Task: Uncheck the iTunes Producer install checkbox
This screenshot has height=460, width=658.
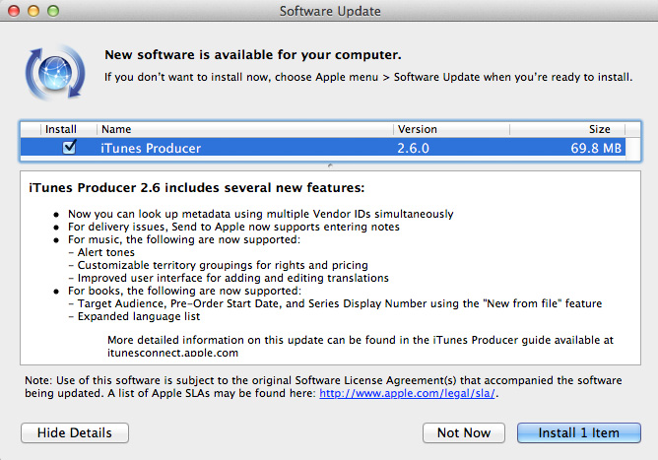Action: coord(69,147)
